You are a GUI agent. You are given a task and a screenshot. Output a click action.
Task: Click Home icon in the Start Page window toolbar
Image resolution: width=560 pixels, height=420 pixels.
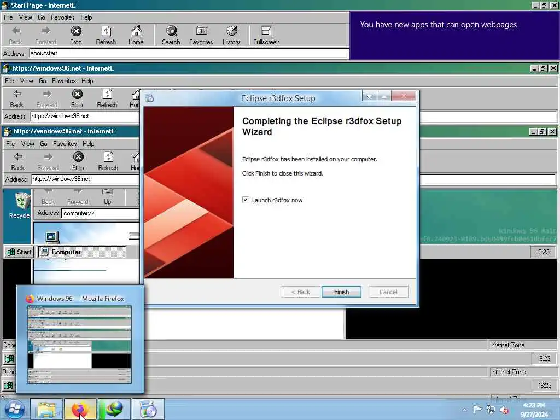(136, 36)
